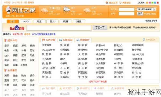Open the 腾讯QQ site link
Image resolution: width=161 pixels, height=97 pixels.
click(x=118, y=45)
